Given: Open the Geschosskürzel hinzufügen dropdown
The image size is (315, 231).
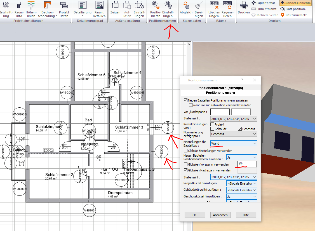Looking at the screenshot, I should click(241, 197).
